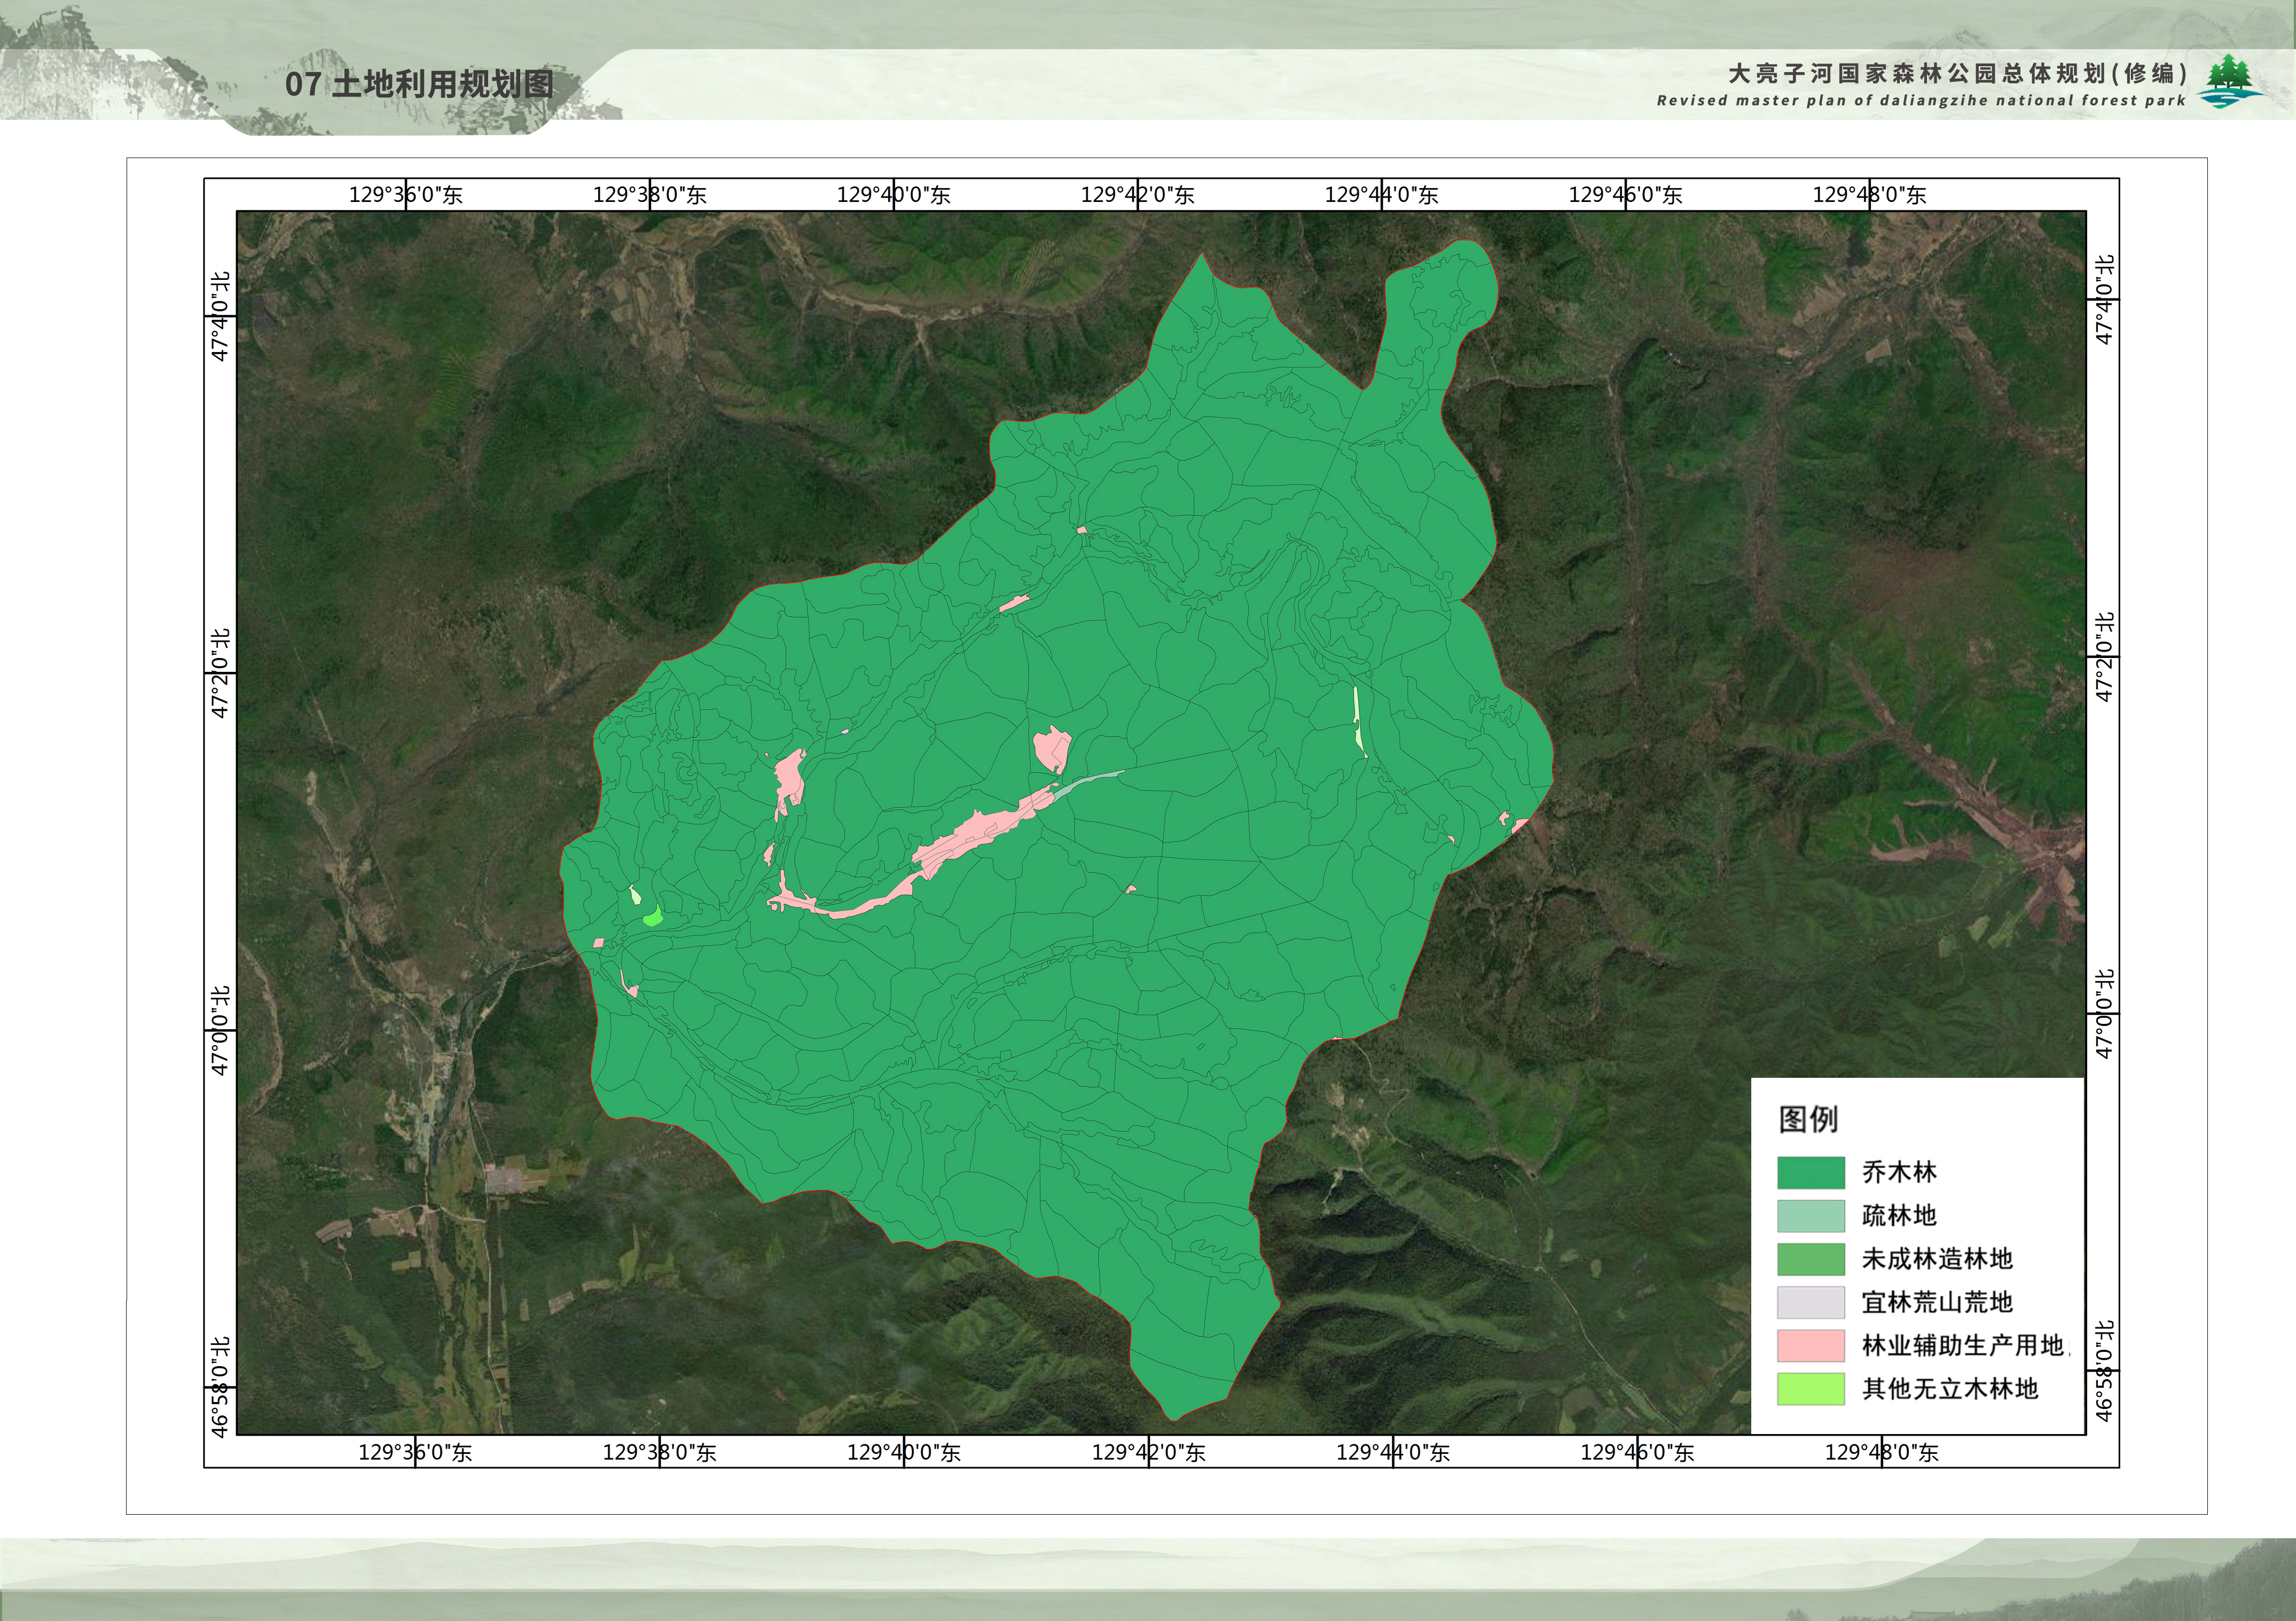Click the 乔木林 legend text label
The width and height of the screenshot is (2296, 1621).
coord(1899,1172)
